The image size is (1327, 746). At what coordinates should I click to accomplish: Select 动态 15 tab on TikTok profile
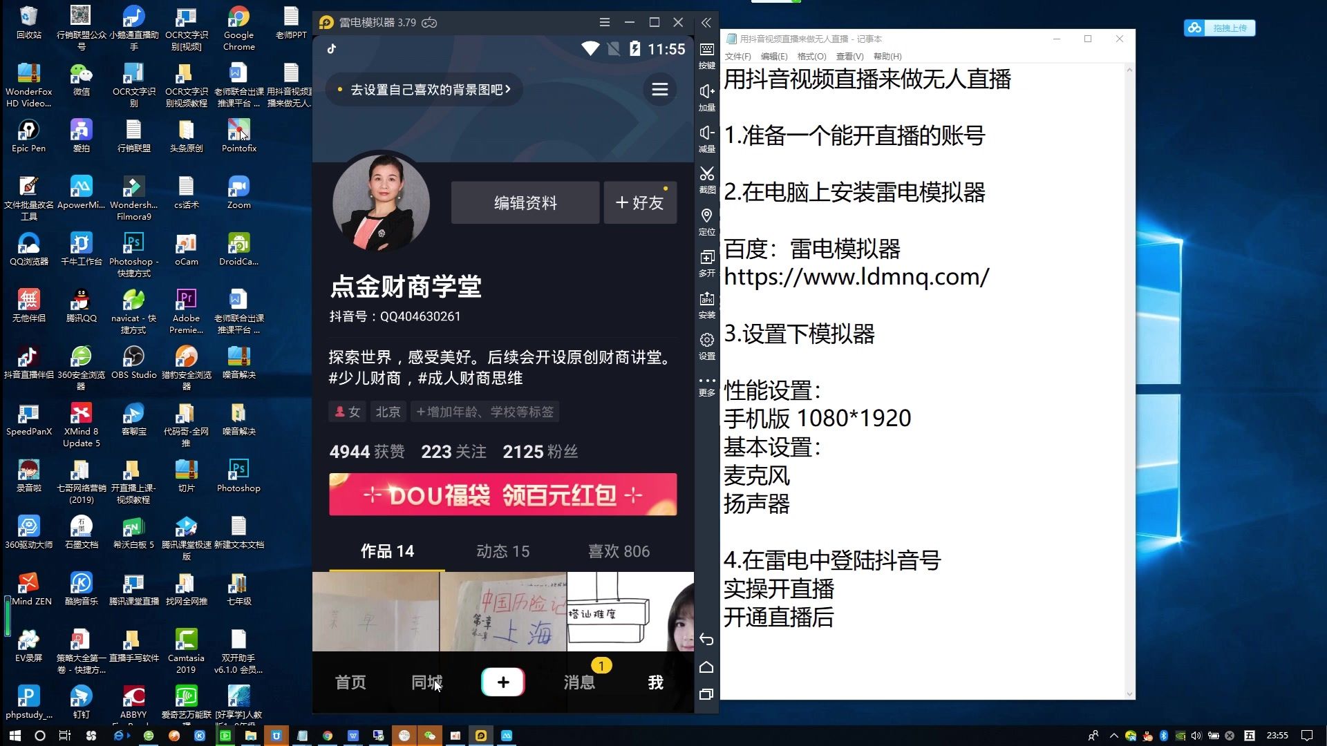click(x=502, y=550)
